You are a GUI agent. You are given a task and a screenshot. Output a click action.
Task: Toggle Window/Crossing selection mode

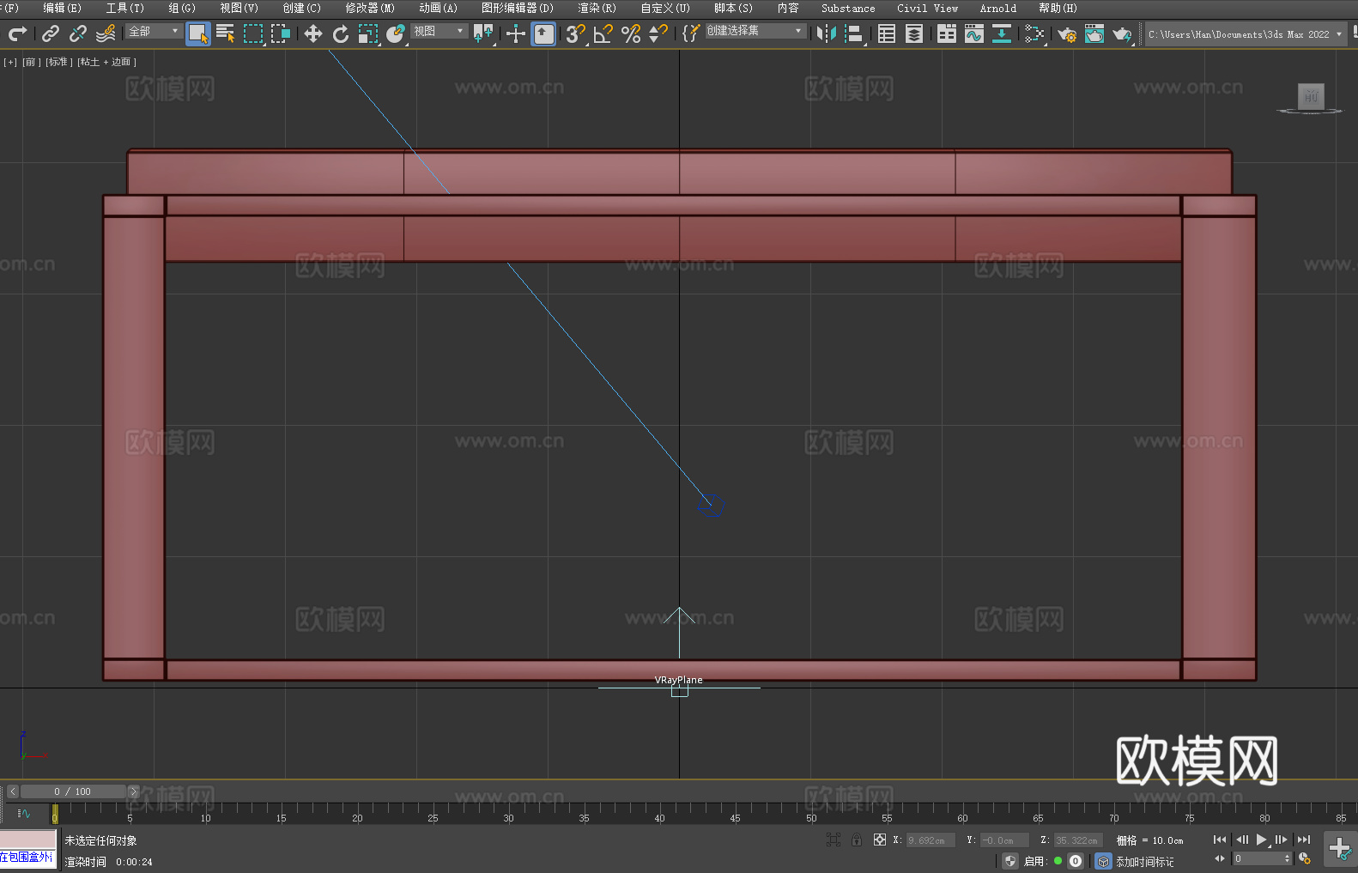(x=281, y=33)
